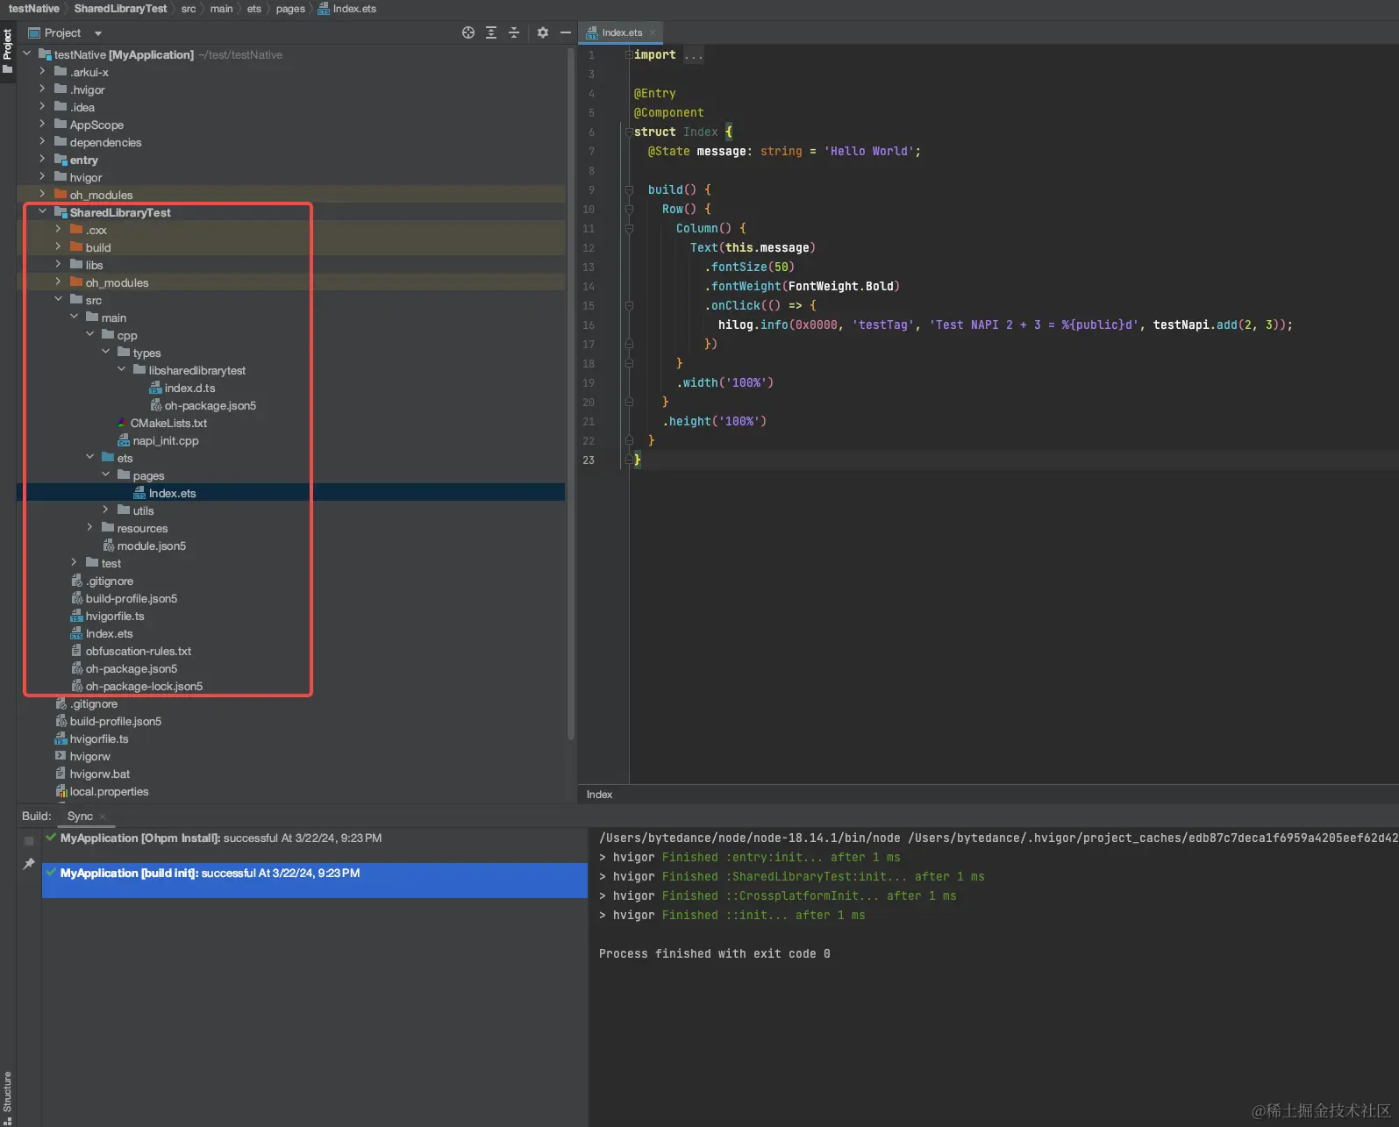Fold the Column() block at line 11
The height and width of the screenshot is (1127, 1399).
pos(629,228)
